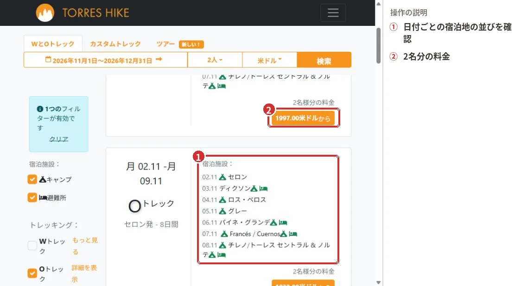Viewport: 521px width, 286px height.
Task: Click tent icon on 04.11 ロス・ペロス row
Action: (x=222, y=200)
